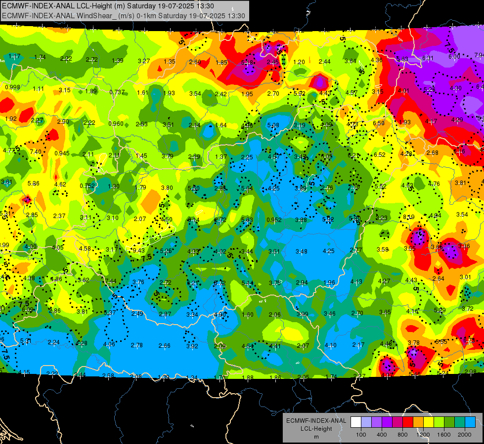
Task: Click the unit label m in the legend
Action: pos(316,437)
